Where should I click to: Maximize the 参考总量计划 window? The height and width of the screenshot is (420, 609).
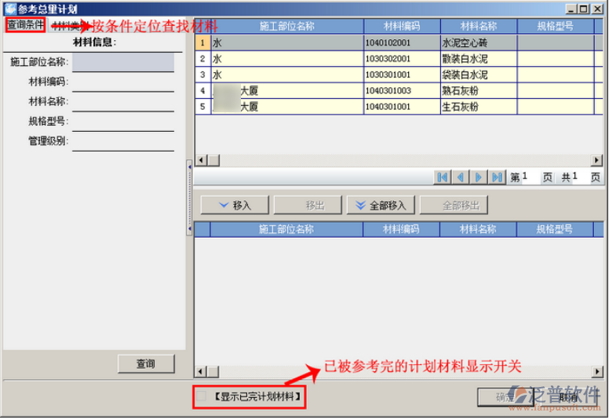click(583, 9)
